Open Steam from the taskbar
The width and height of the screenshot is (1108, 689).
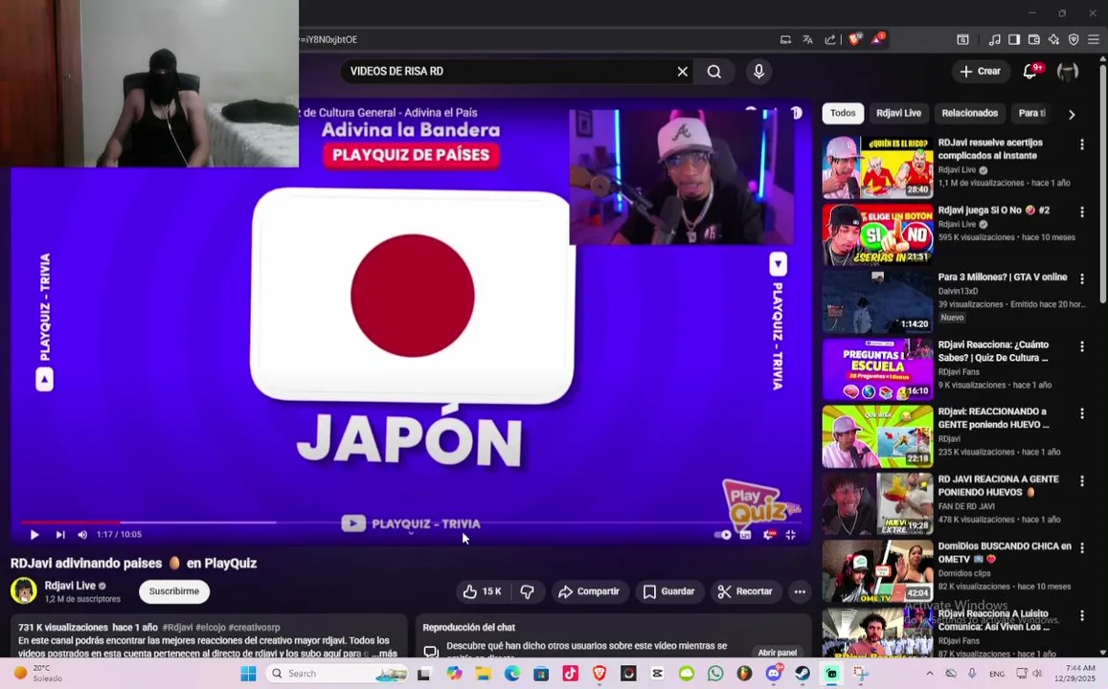[x=802, y=674]
